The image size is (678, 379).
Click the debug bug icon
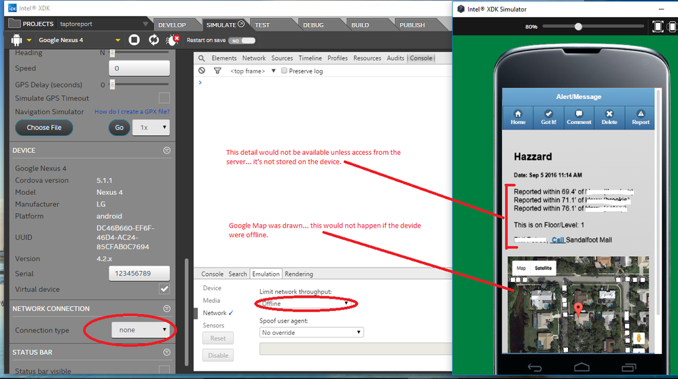[174, 40]
